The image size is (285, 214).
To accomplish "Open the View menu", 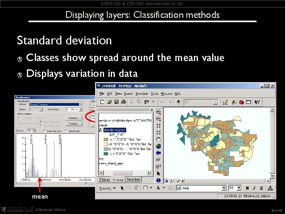I will tap(118, 94).
